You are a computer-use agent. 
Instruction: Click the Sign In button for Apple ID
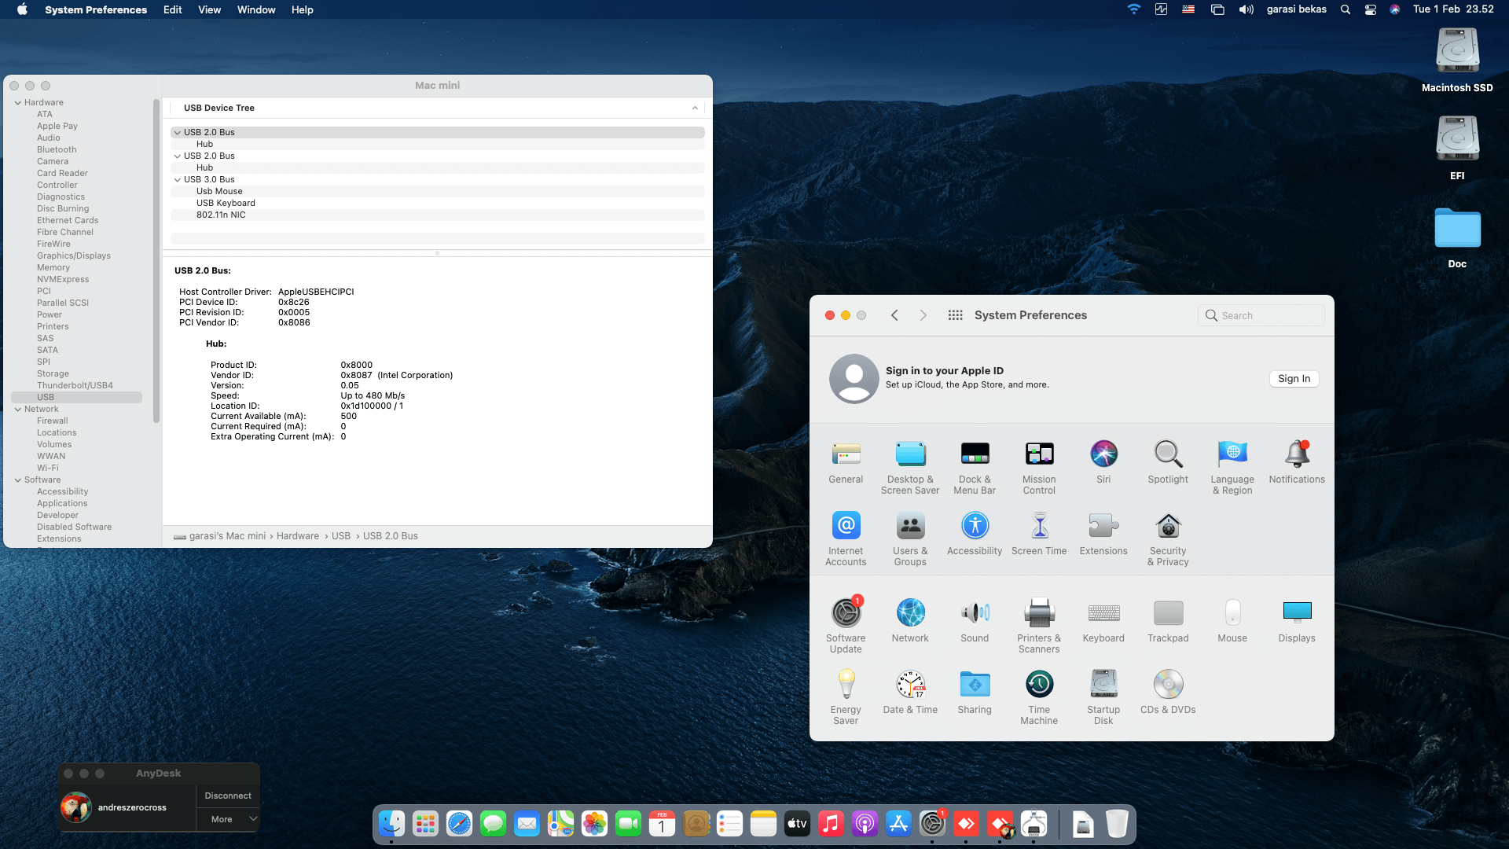click(x=1294, y=378)
